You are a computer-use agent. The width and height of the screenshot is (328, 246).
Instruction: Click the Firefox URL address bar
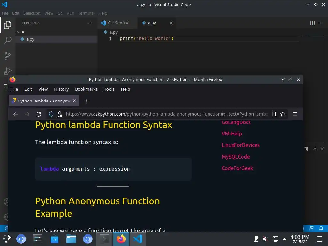tap(167, 114)
